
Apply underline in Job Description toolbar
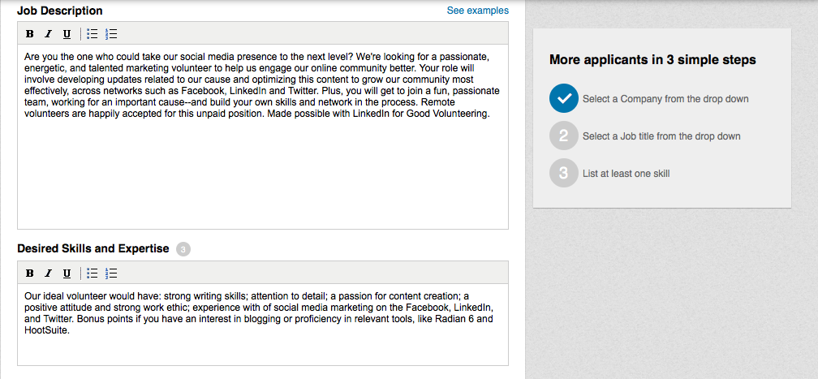pos(67,34)
